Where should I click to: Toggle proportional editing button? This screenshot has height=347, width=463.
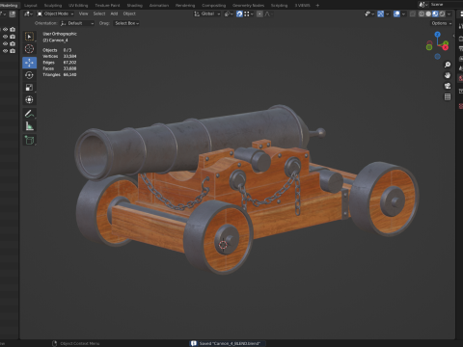pyautogui.click(x=259, y=13)
